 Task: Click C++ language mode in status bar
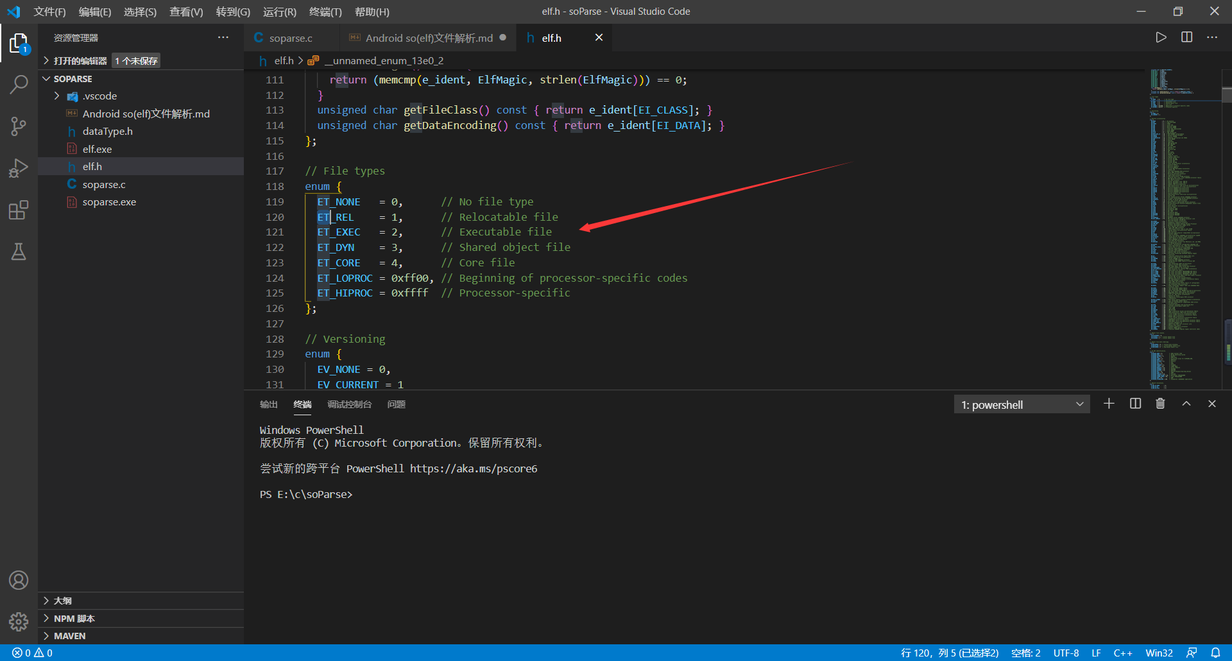pyautogui.click(x=1123, y=653)
